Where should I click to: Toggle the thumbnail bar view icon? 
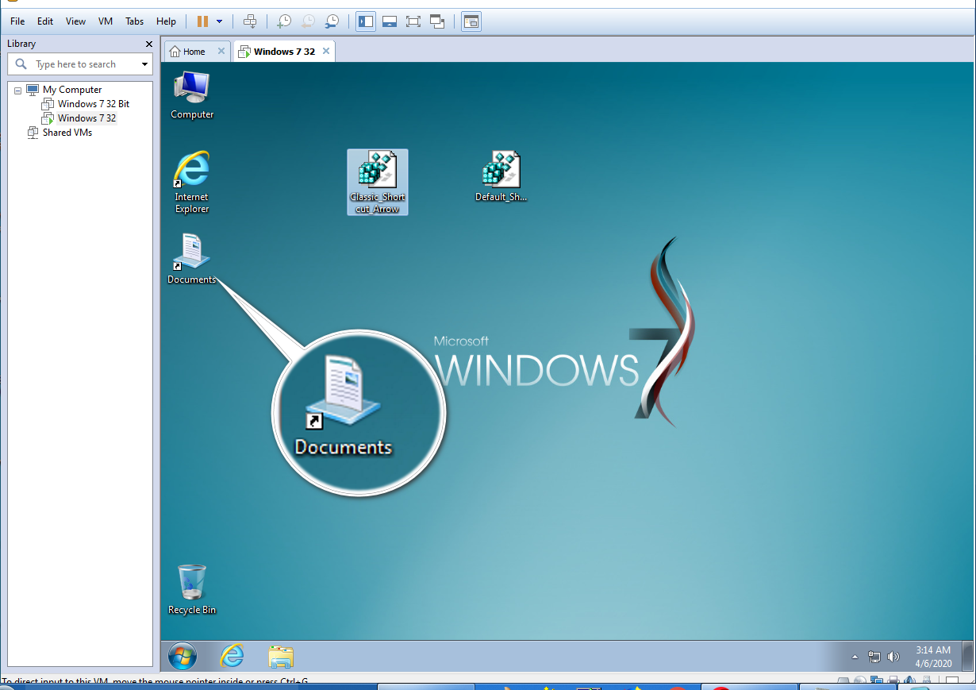390,21
